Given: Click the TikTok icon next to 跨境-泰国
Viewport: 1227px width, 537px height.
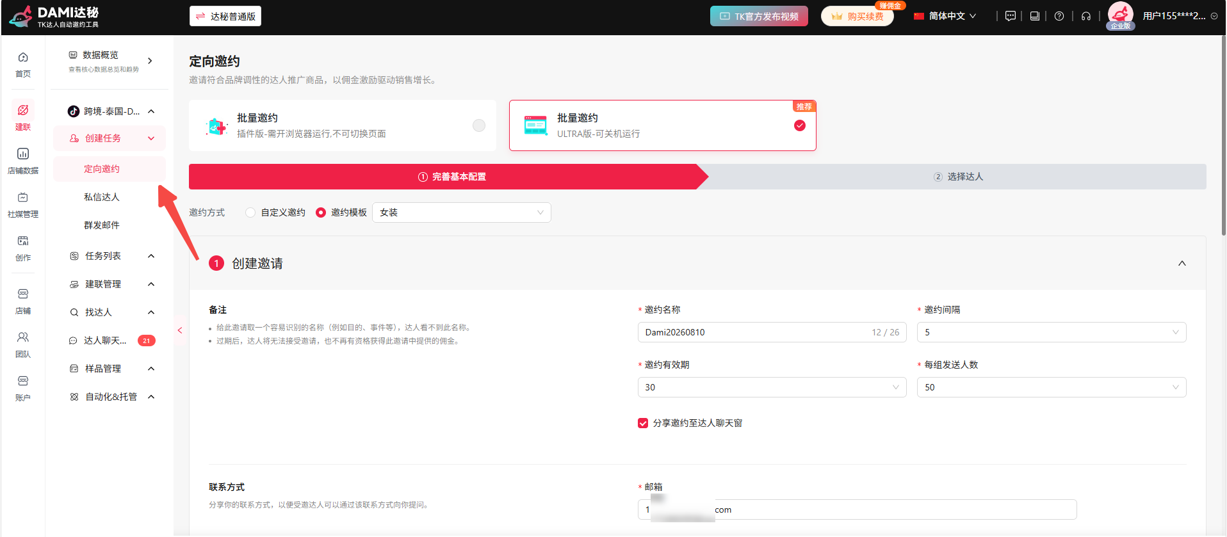Looking at the screenshot, I should [74, 111].
